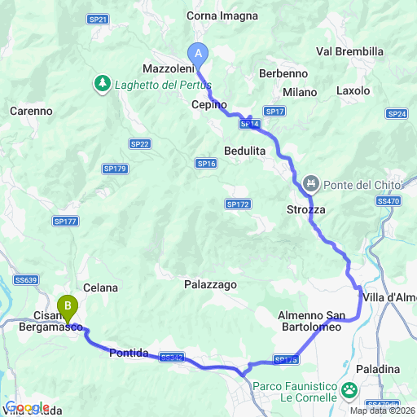Open the Google logo link
Viewport: 417px width, 417px height.
pyautogui.click(x=27, y=407)
